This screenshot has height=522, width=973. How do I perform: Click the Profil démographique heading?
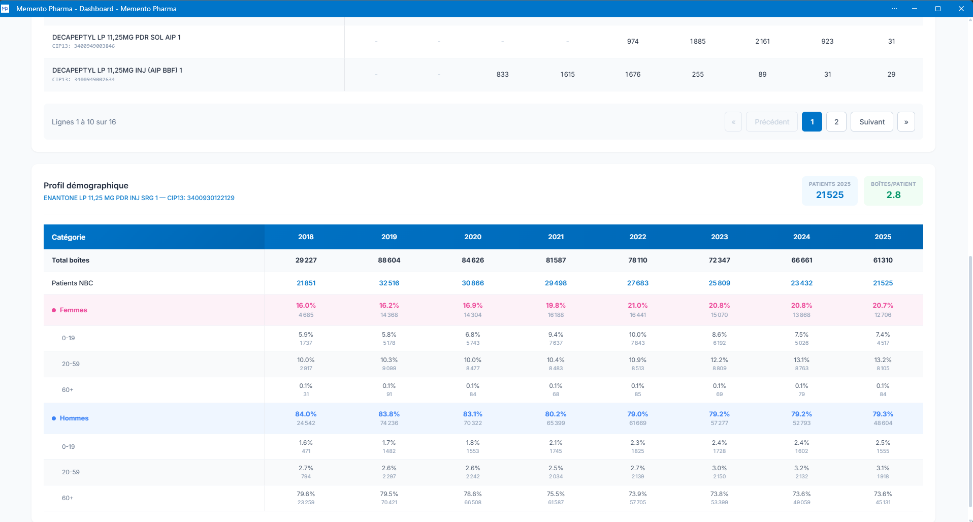pos(86,185)
